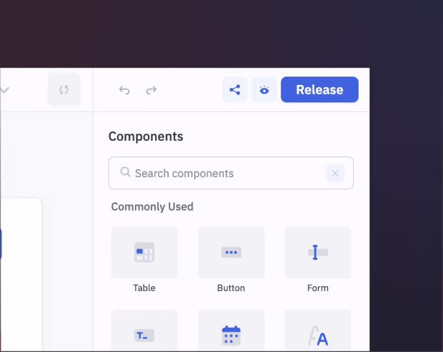Click the sync refresh arrows icon

pyautogui.click(x=64, y=89)
